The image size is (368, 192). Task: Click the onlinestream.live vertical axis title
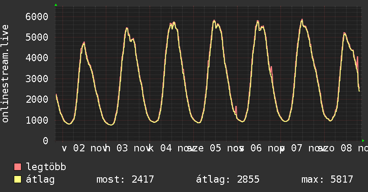(x=5, y=74)
